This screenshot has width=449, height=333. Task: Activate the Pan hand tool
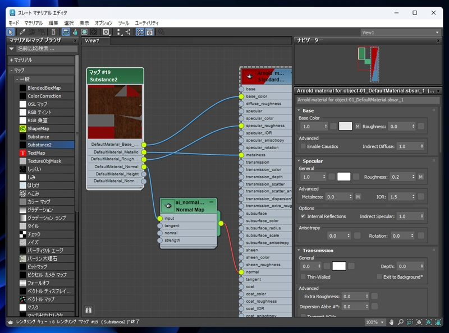[x=392, y=322]
